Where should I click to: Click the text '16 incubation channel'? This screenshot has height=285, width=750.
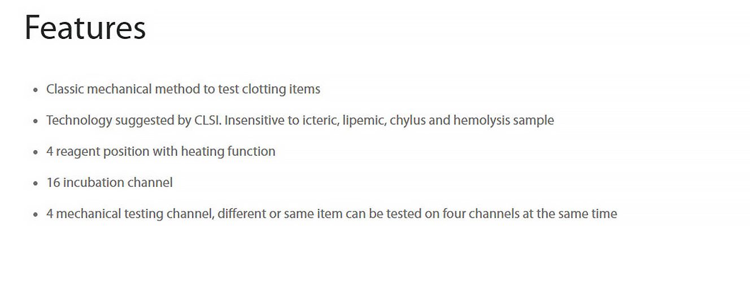pos(110,182)
